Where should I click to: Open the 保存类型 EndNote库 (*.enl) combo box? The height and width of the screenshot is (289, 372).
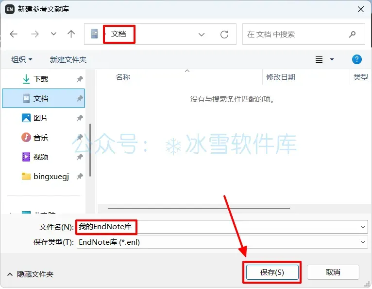click(x=222, y=242)
